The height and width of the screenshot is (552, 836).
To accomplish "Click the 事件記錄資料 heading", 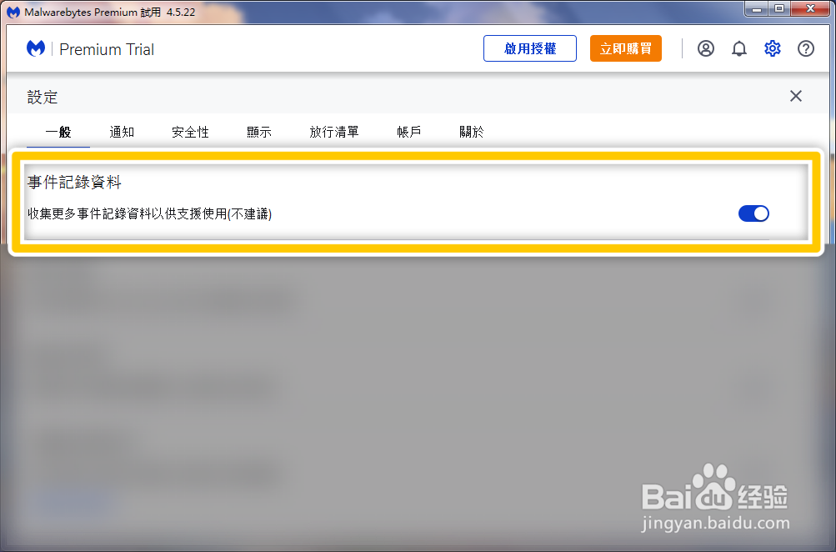I will [75, 183].
